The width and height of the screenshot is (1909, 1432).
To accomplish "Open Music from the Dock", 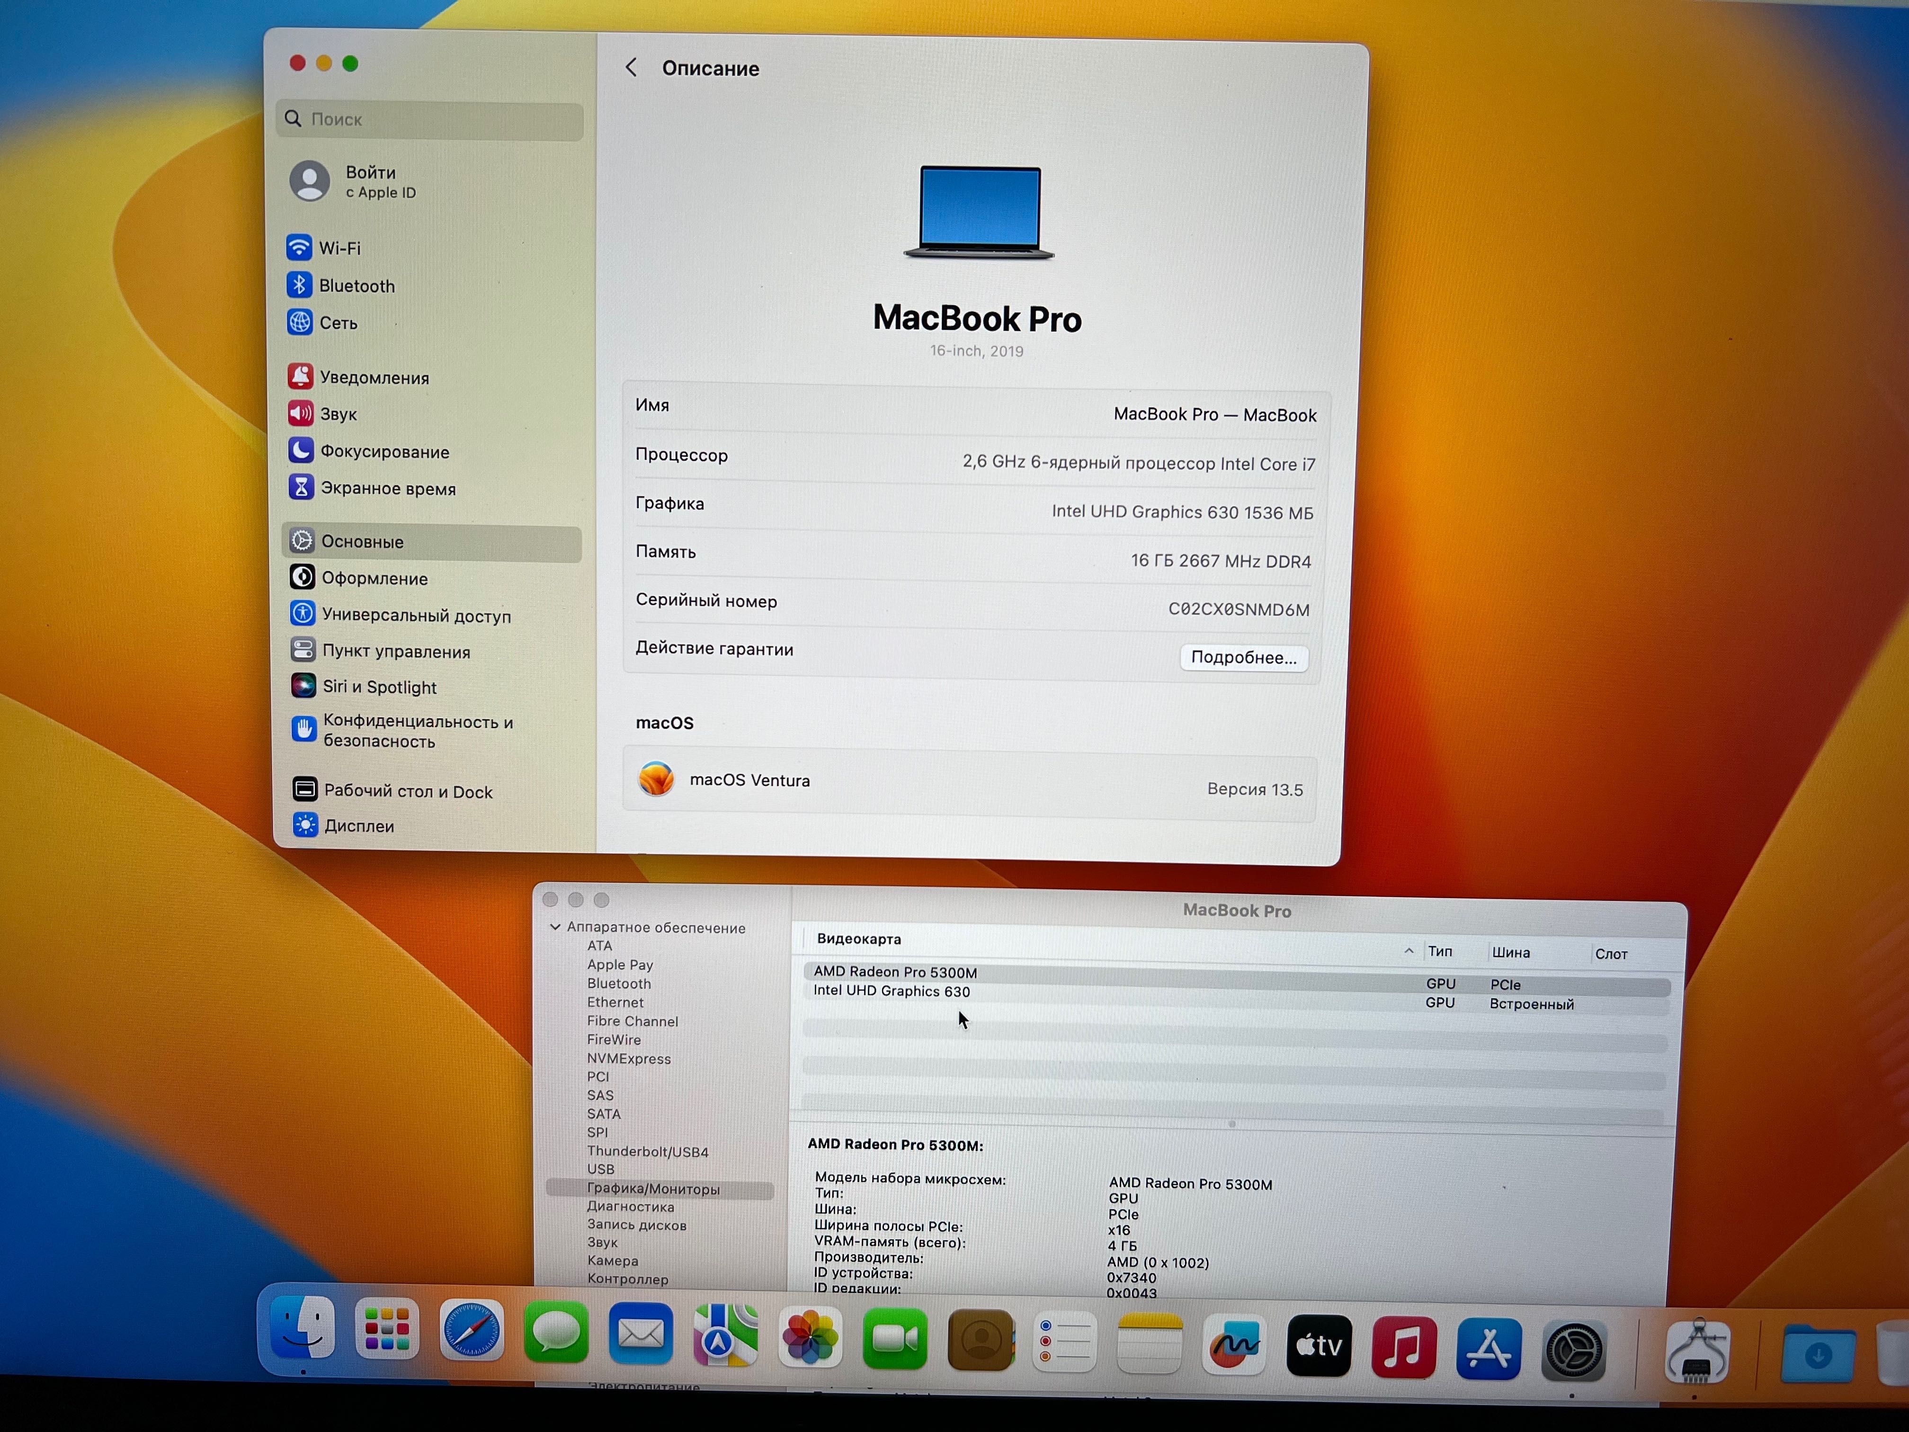I will tap(1403, 1348).
